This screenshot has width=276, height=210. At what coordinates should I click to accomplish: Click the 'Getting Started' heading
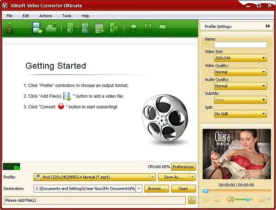[56, 66]
